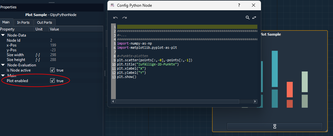Image resolution: width=333 pixels, height=136 pixels.
Task: Switch to the In Ports tab
Action: (23, 22)
